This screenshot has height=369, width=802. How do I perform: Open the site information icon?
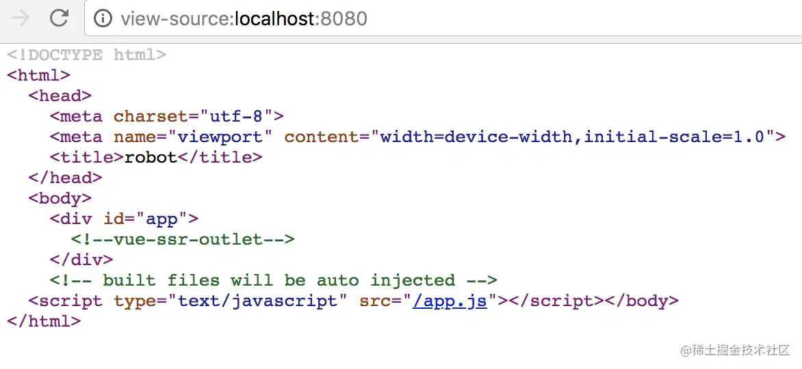[103, 19]
